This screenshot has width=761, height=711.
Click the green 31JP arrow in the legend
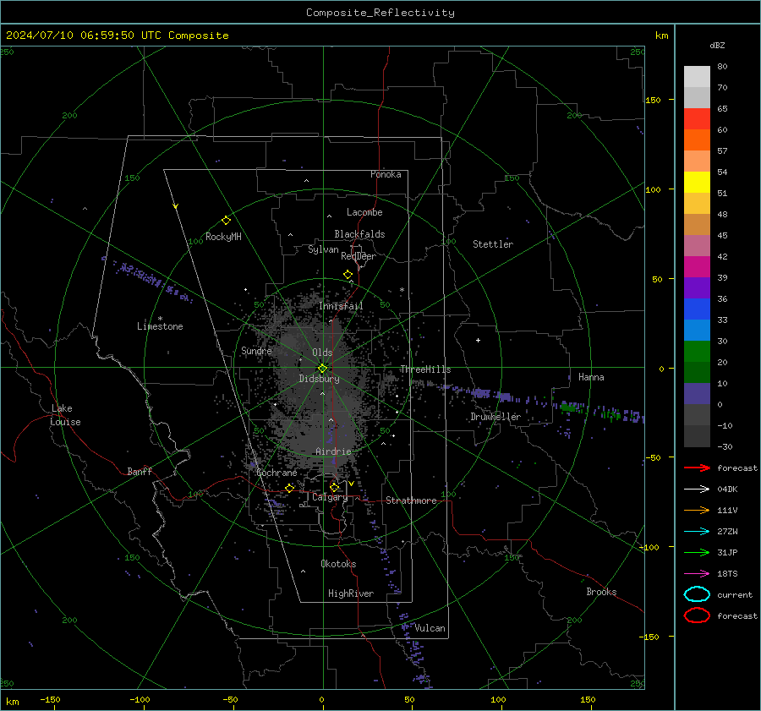tap(697, 552)
